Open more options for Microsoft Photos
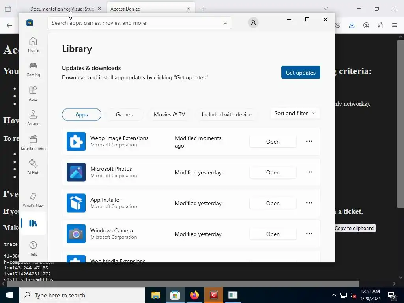The height and width of the screenshot is (303, 404). click(x=309, y=172)
